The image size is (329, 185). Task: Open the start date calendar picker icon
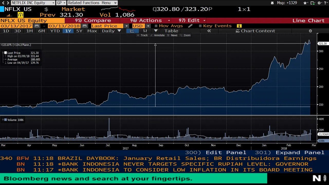point(37,26)
